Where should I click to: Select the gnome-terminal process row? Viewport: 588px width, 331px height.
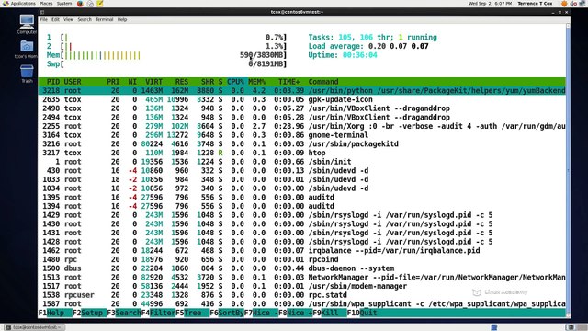point(302,135)
